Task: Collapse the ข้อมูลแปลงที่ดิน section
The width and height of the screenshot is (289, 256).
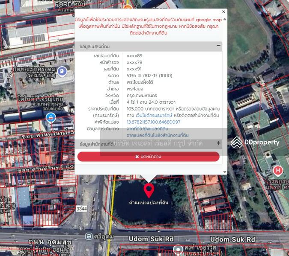Action: [x=218, y=45]
